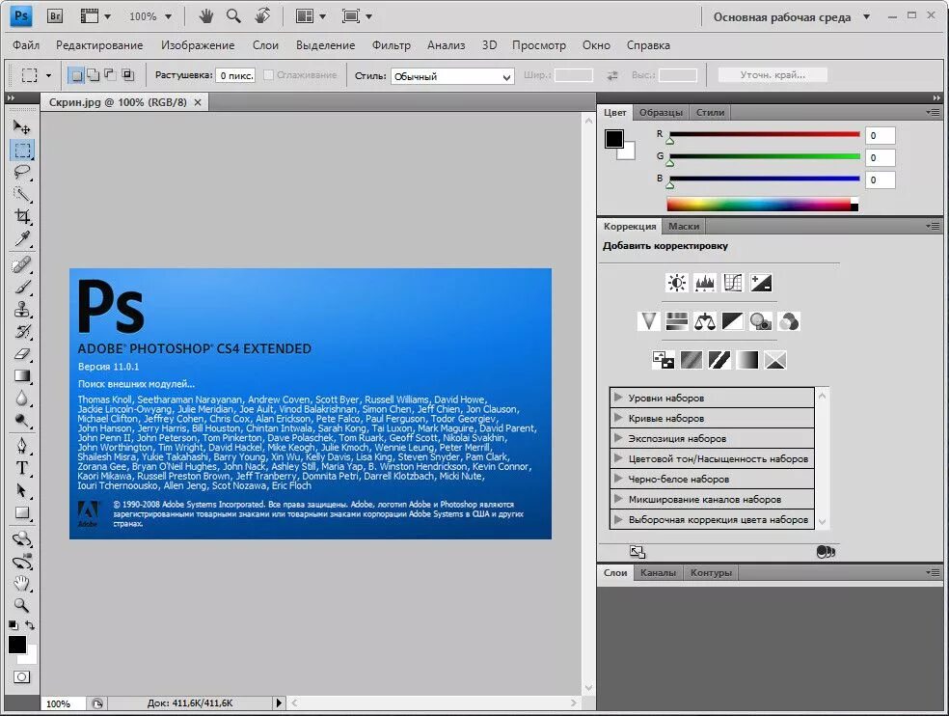Select the Hand tool in toolbox
The width and height of the screenshot is (949, 716).
[22, 584]
